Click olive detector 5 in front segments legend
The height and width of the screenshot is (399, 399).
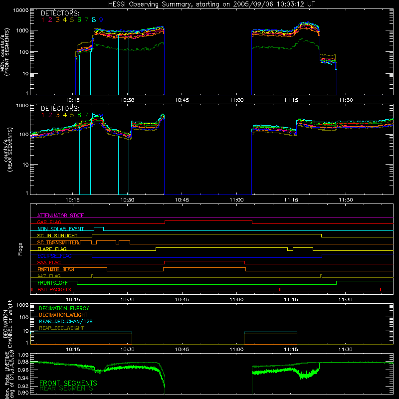coord(72,20)
